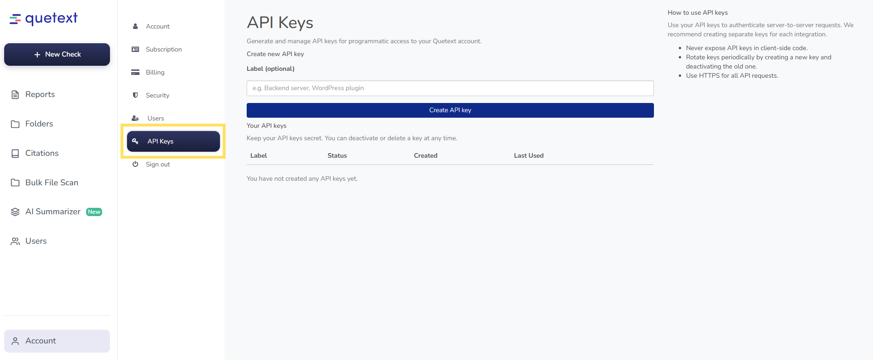
Task: Open the Account button at sidebar bottom
Action: click(x=57, y=341)
